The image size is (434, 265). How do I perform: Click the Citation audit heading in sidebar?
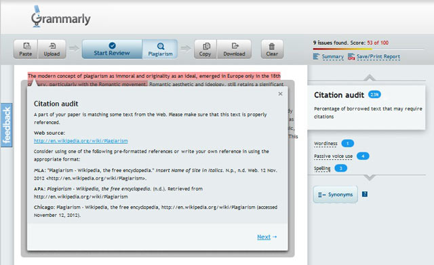pyautogui.click(x=339, y=95)
